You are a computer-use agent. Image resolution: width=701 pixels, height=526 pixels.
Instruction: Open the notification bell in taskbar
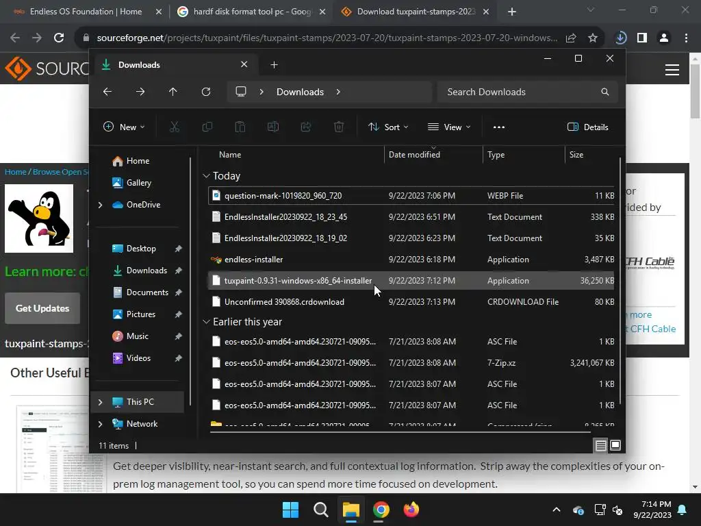pyautogui.click(x=683, y=510)
